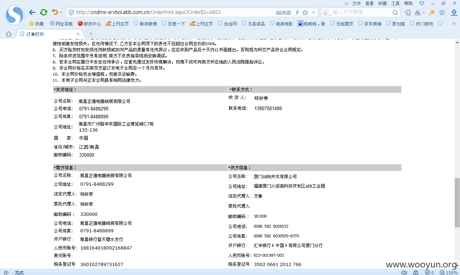Open the first hao 上网主页 bookmark

click(x=117, y=24)
